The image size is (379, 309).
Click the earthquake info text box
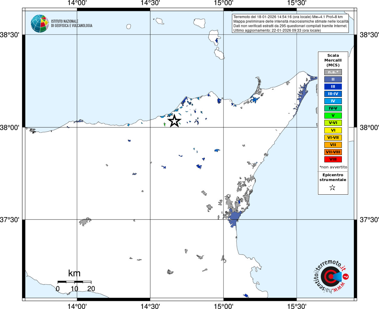pos(291,24)
